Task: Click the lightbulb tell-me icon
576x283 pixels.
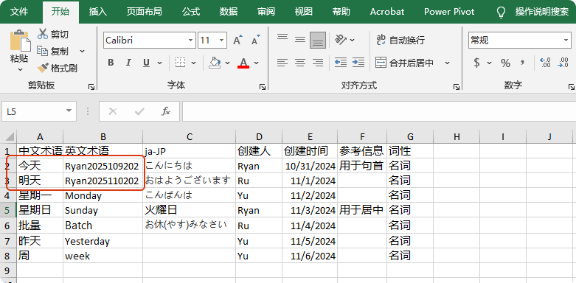Action: [501, 12]
